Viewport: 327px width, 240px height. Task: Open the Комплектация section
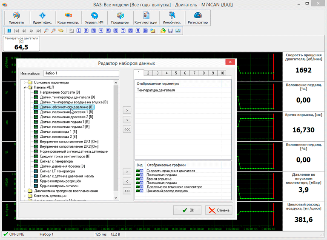point(146,17)
